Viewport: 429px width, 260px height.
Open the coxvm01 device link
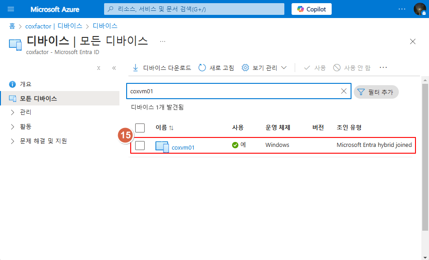183,147
